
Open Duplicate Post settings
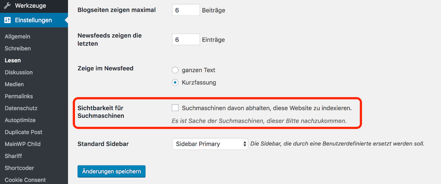[x=24, y=132]
